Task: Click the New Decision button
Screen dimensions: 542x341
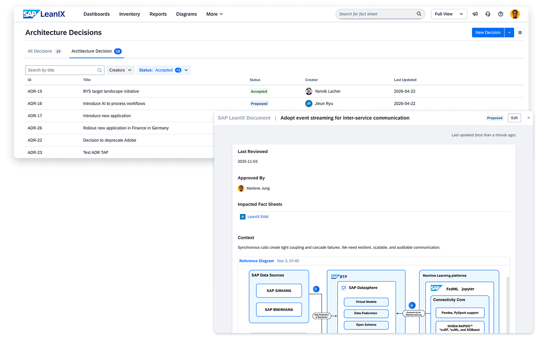Action: pos(488,32)
